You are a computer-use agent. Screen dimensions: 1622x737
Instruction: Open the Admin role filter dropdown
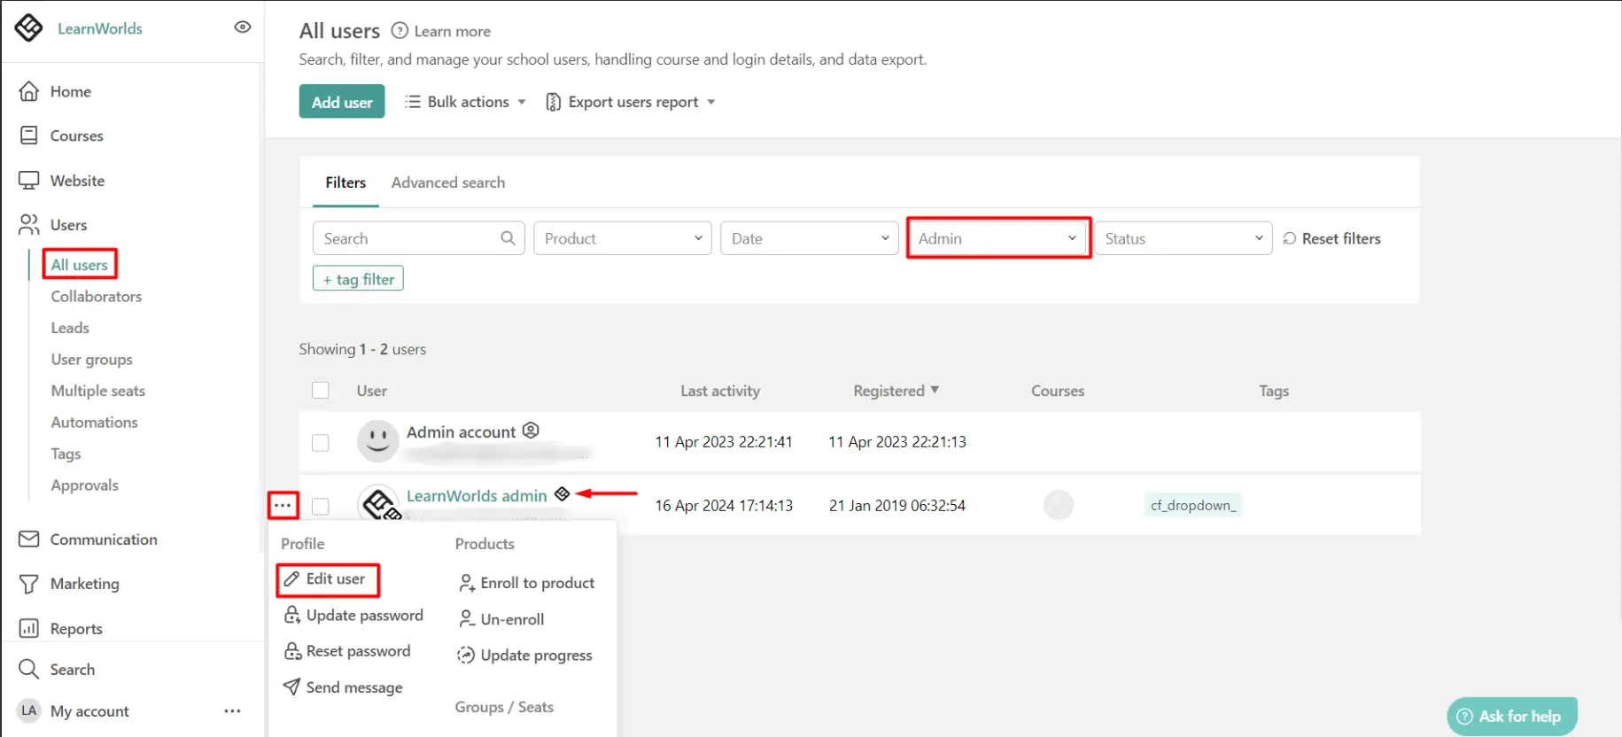pos(997,238)
